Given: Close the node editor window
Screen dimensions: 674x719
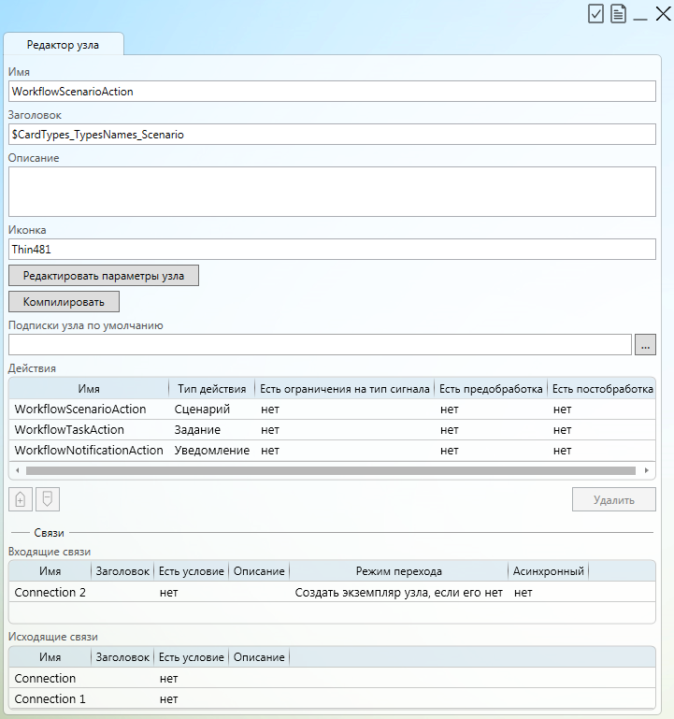Looking at the screenshot, I should [663, 13].
